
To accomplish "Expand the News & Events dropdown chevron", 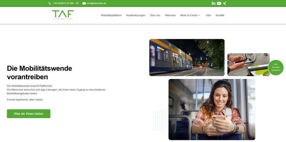I will click(x=199, y=15).
